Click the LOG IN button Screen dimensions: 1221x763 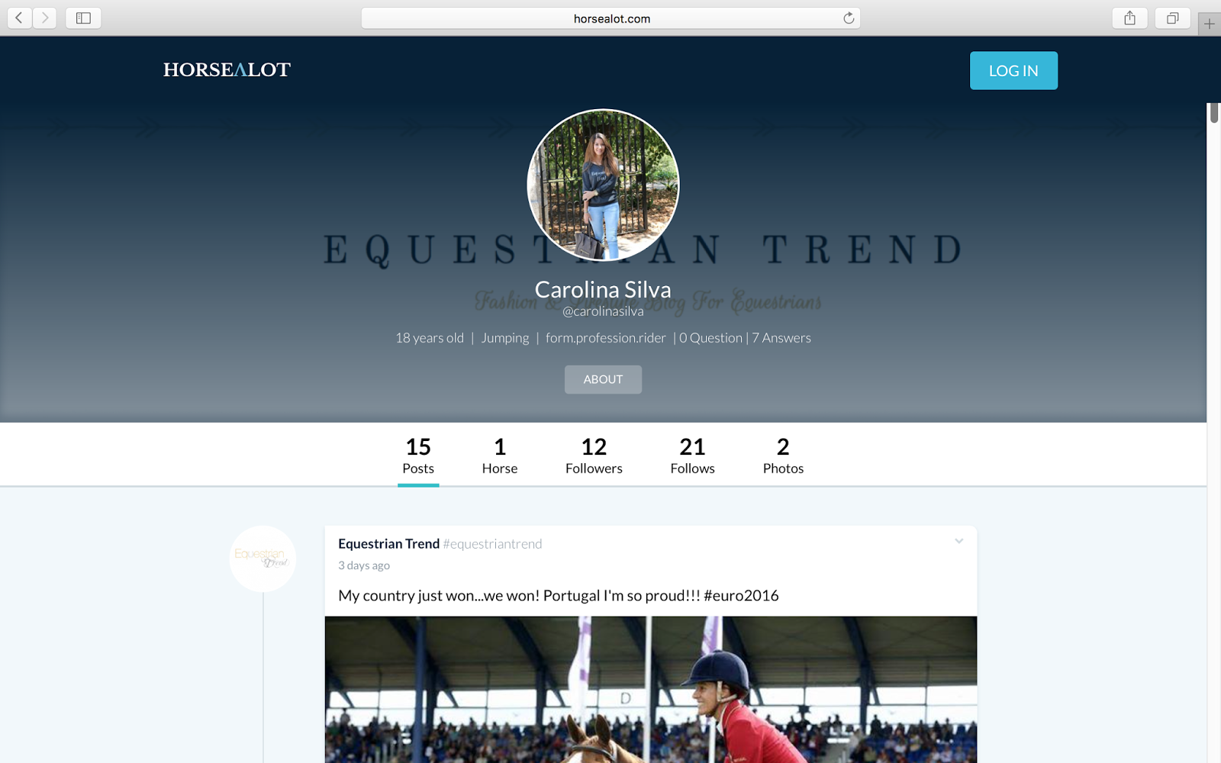point(1013,70)
